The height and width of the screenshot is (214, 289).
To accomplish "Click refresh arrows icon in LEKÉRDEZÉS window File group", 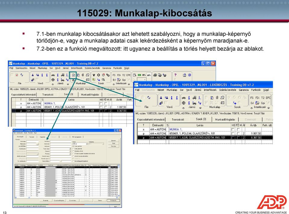I will [149, 97].
